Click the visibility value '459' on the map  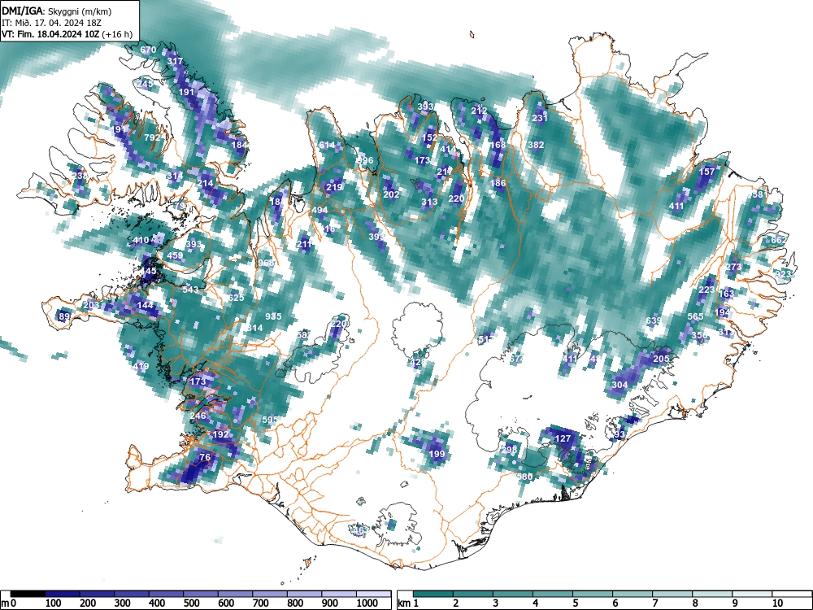click(176, 256)
